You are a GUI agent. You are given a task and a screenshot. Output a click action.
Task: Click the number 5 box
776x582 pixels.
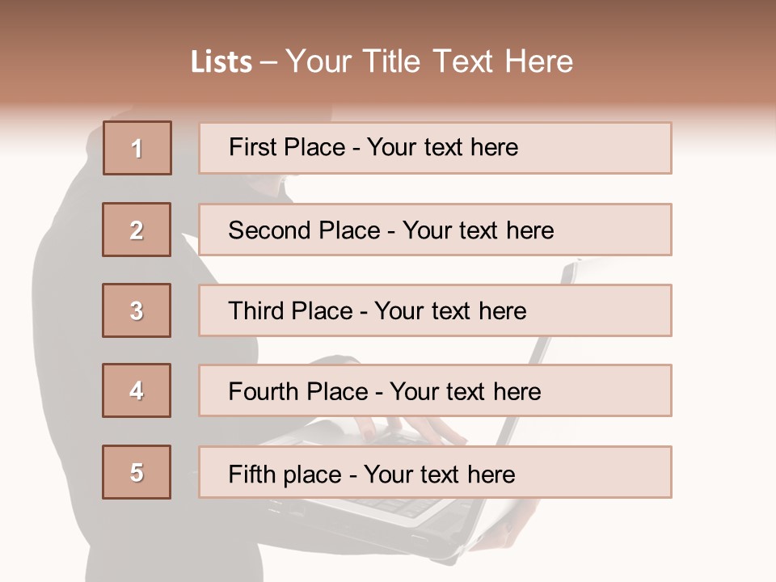point(137,472)
